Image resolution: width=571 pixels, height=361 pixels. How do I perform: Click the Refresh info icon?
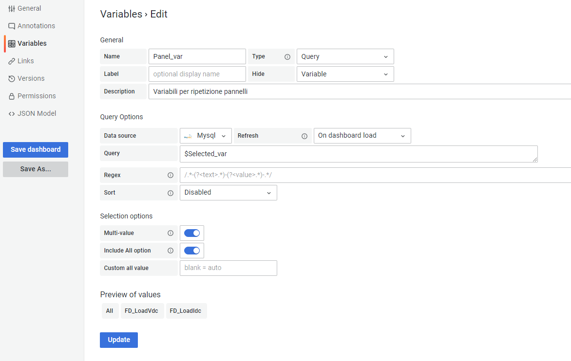(305, 136)
